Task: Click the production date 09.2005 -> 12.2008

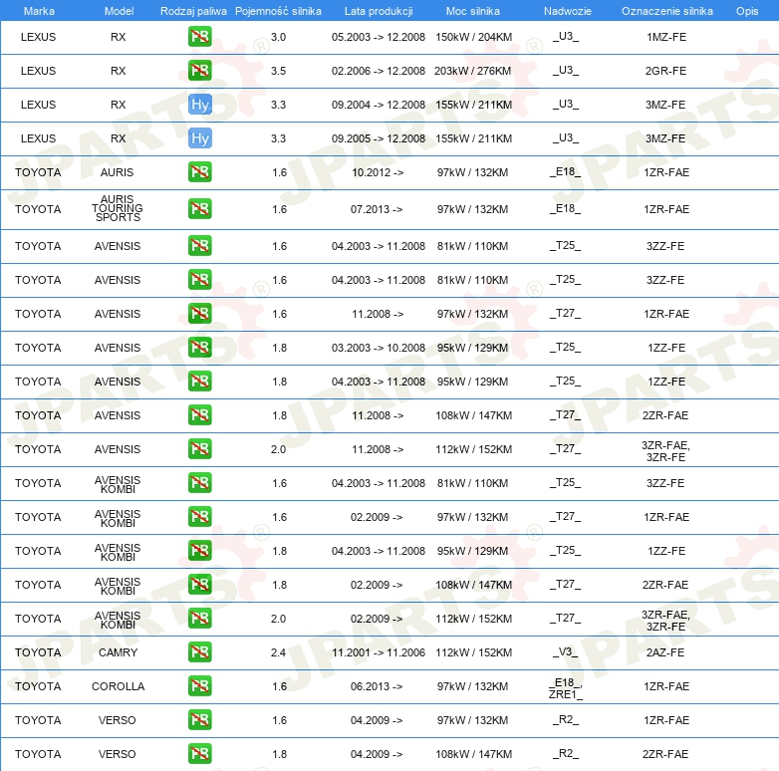Action: point(379,138)
